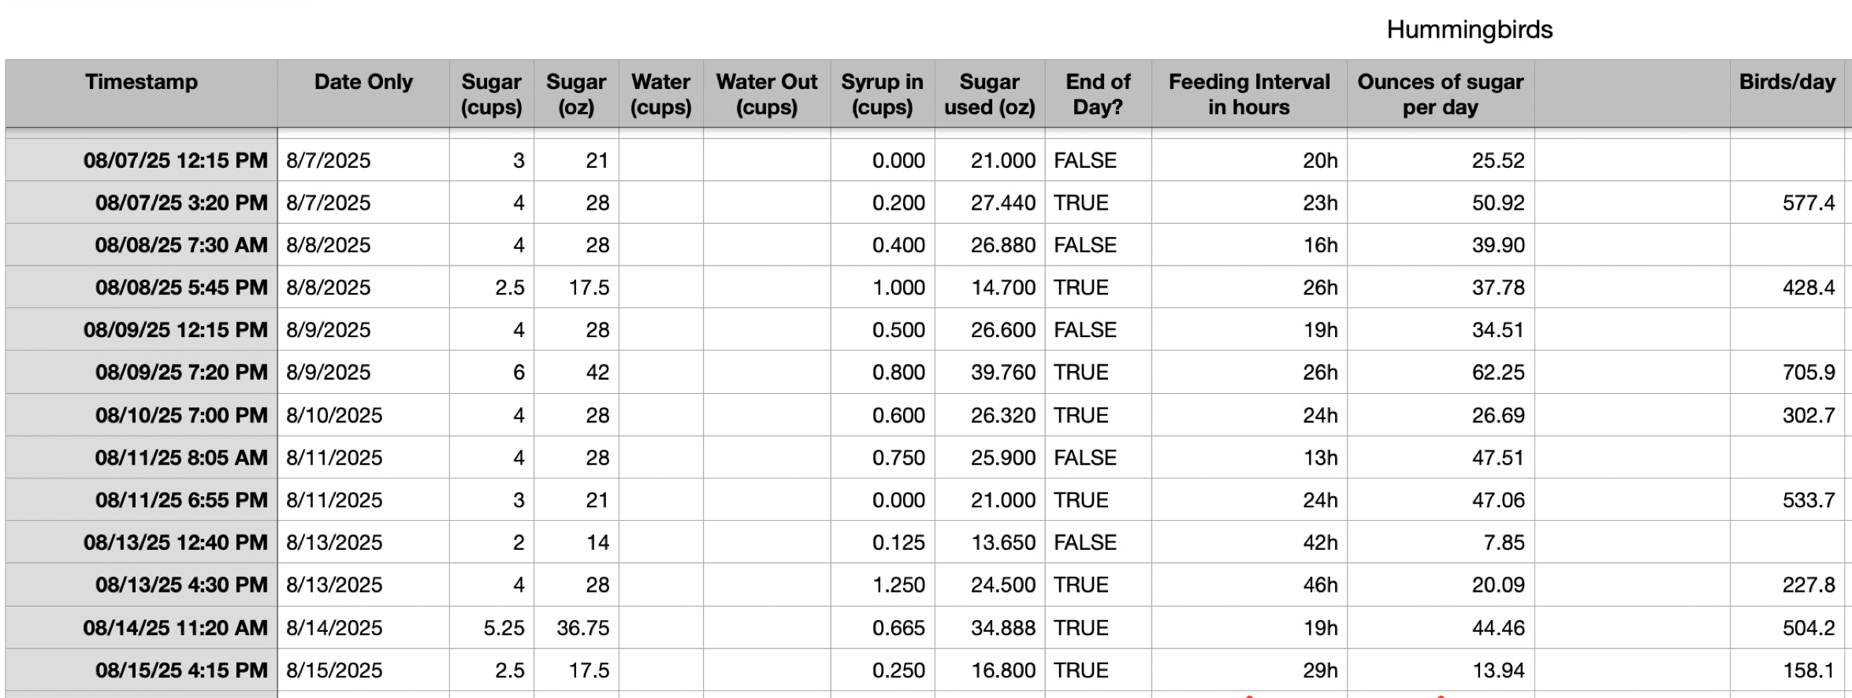
Task: Click the 42h feeding interval cell
Action: [x=1249, y=542]
